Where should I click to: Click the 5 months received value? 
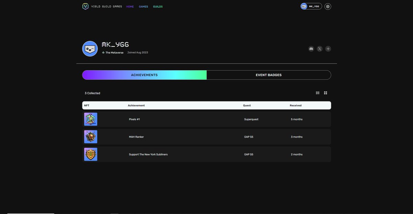click(297, 119)
